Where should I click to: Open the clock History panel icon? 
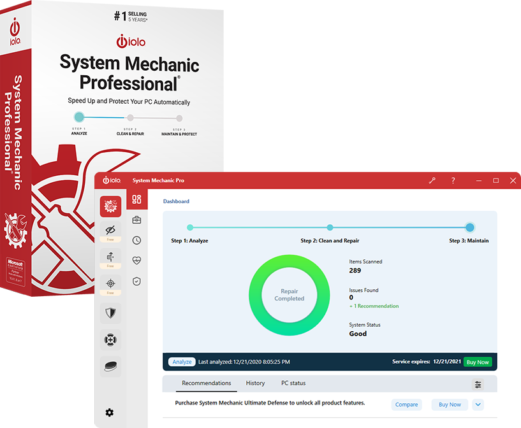[x=136, y=239]
